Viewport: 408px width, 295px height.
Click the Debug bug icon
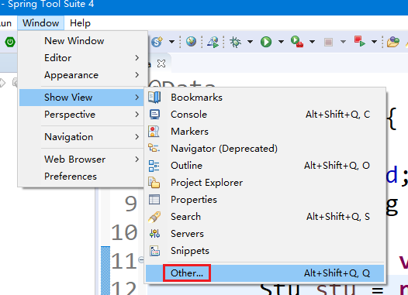coord(235,42)
